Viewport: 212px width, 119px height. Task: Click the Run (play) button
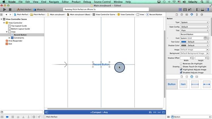(4, 10)
